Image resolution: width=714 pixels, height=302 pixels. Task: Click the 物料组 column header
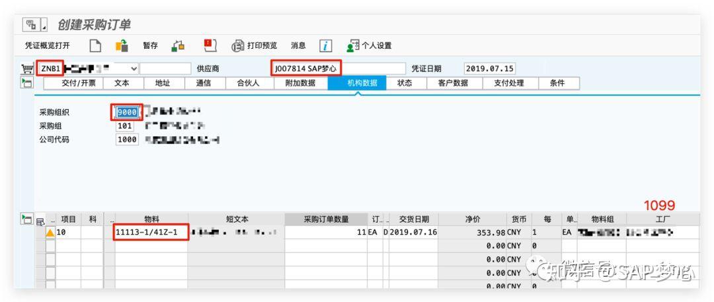[x=602, y=219]
